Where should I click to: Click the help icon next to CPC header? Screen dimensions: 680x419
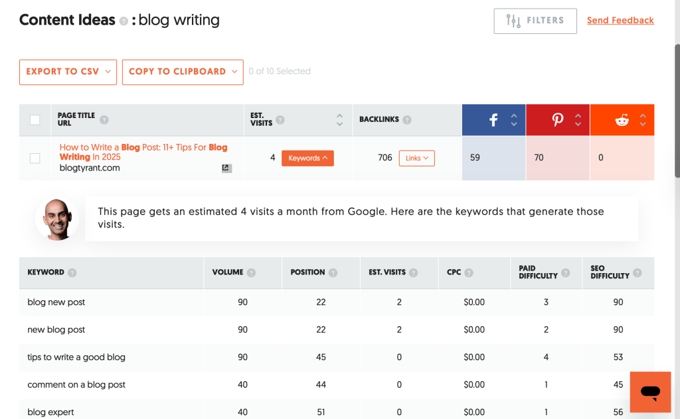pyautogui.click(x=470, y=273)
